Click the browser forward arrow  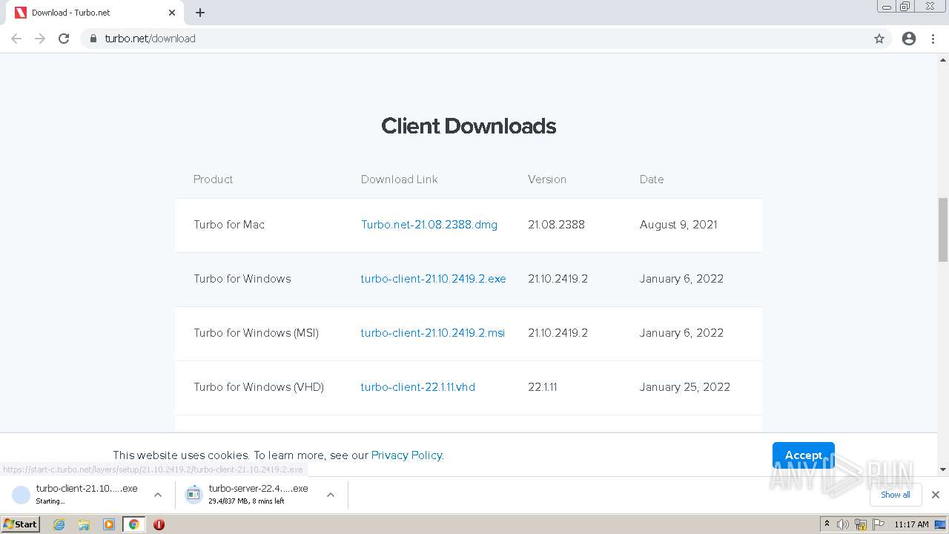click(40, 39)
